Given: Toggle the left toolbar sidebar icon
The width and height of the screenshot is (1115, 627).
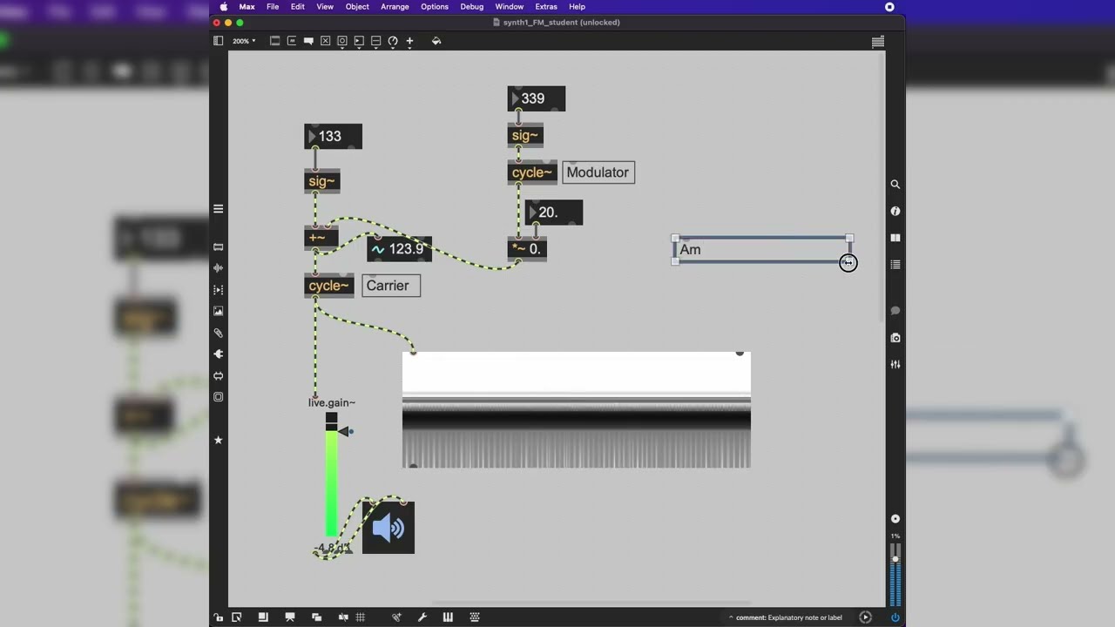Looking at the screenshot, I should [219, 41].
